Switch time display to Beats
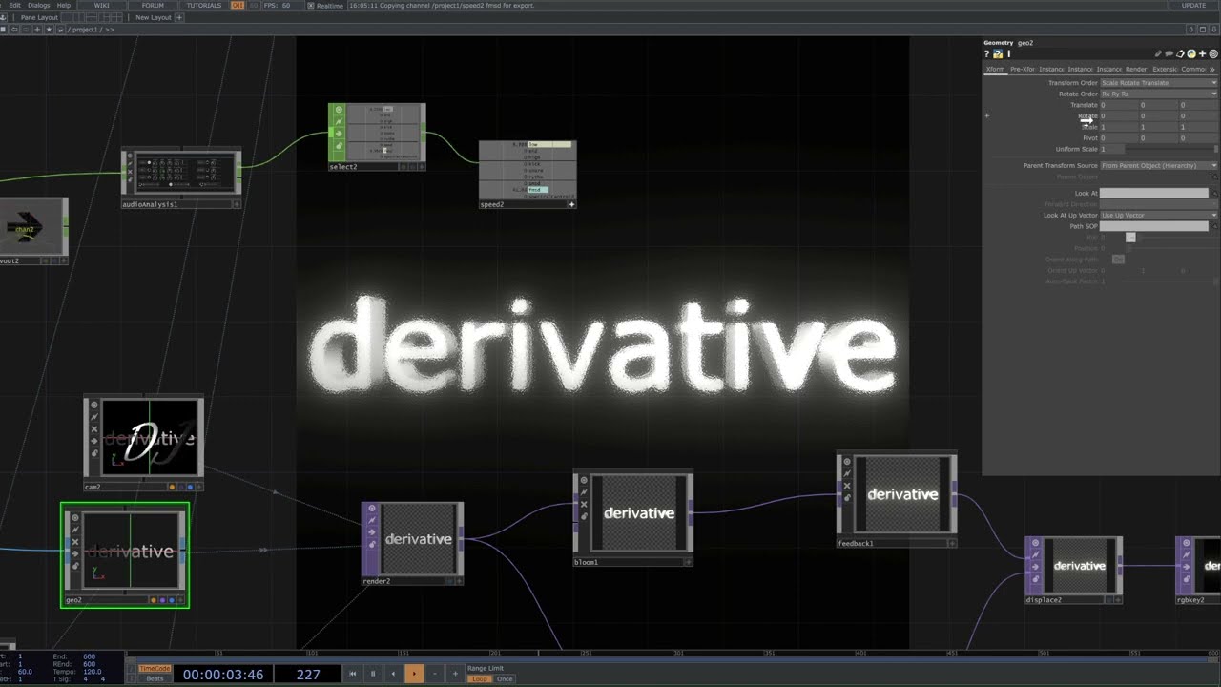Screen dimensions: 1221x687 (x=155, y=678)
